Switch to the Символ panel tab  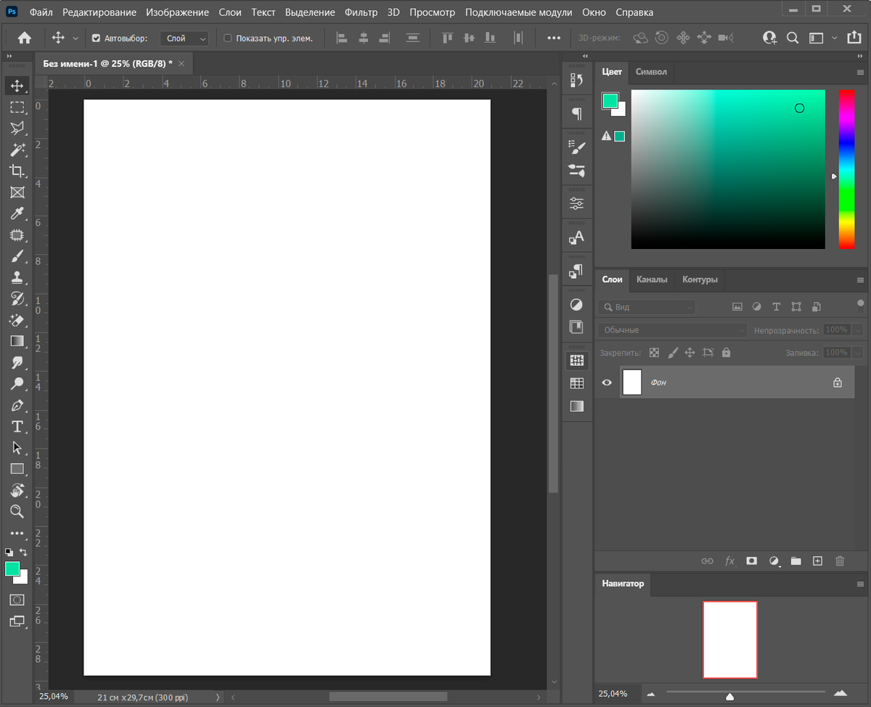(x=651, y=72)
